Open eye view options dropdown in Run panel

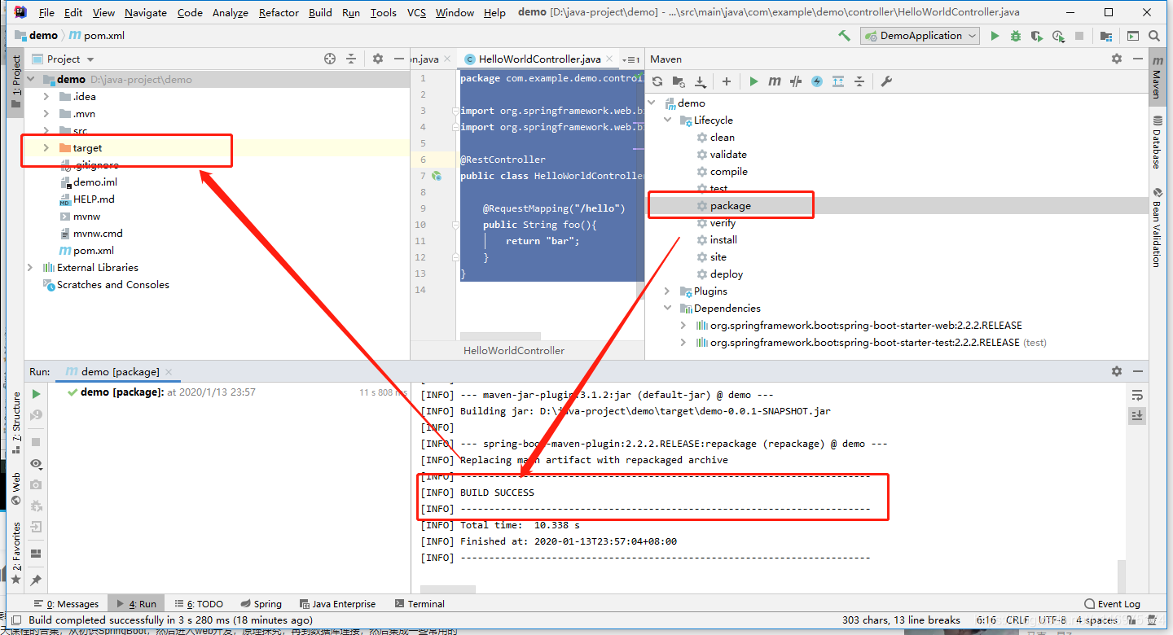pos(36,463)
